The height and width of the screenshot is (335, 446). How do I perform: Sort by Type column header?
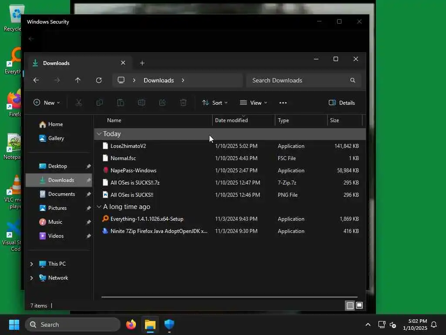301,120
